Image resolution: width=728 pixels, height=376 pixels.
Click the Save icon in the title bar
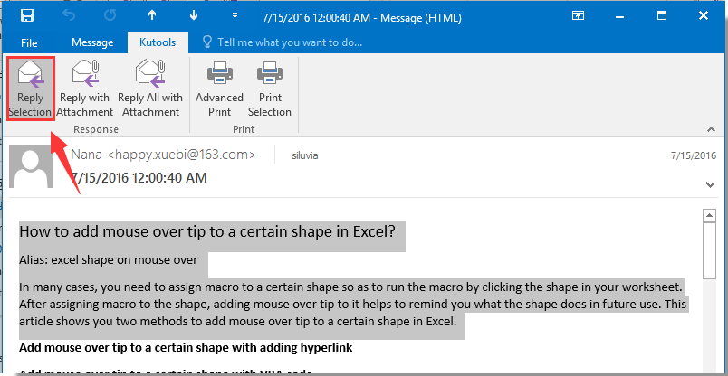pos(27,16)
